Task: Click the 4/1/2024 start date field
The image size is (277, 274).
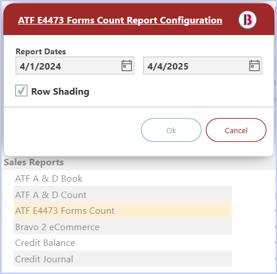Action: click(75, 65)
